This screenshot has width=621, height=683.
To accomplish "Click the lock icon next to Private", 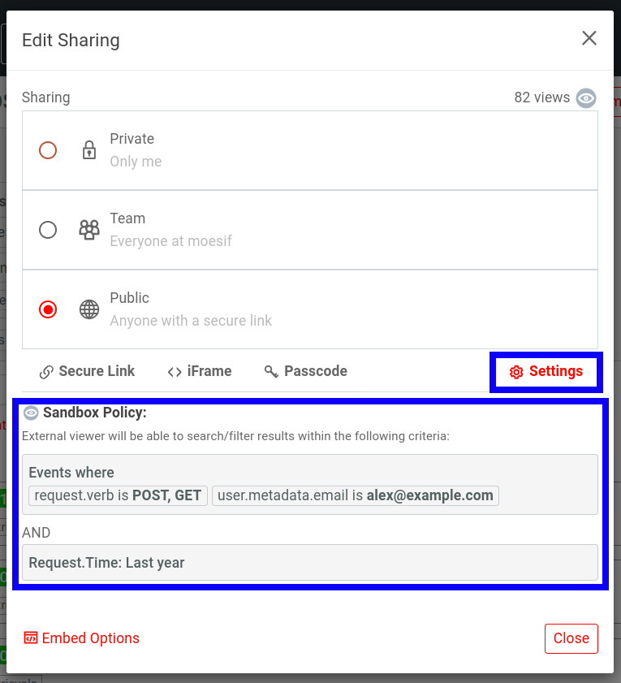I will [88, 149].
